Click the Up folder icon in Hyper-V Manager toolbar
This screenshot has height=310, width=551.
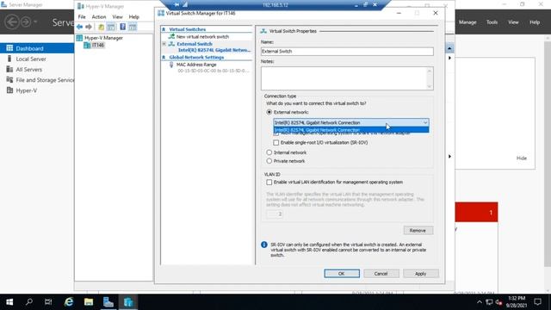pos(102,27)
